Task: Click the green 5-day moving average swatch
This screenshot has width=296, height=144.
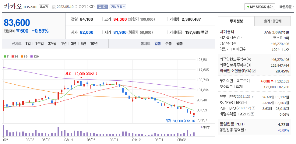Action: 5,56
